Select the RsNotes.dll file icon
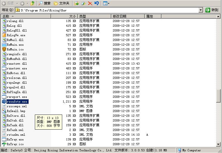222x153 pixels. coord(4,73)
